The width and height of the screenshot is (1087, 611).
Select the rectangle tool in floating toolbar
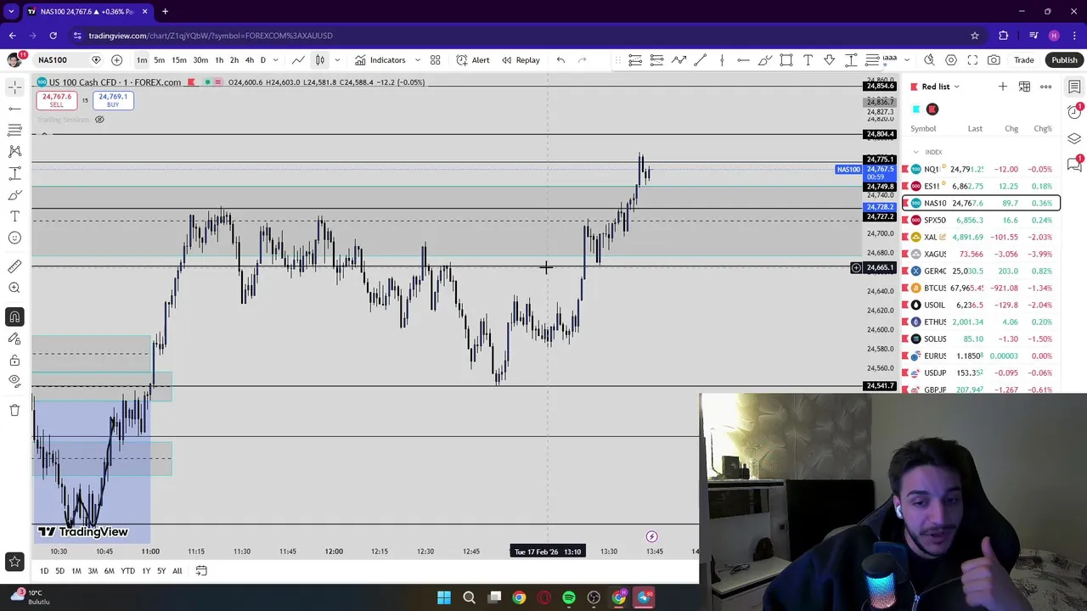pos(786,60)
